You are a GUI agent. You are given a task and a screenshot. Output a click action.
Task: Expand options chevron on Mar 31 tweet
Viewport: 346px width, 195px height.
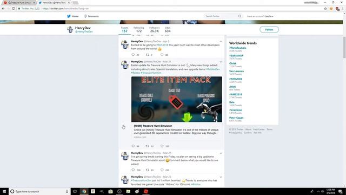coord(221,62)
